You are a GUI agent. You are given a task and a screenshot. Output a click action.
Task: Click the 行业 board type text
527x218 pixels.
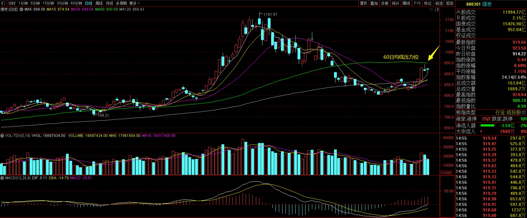point(500,113)
